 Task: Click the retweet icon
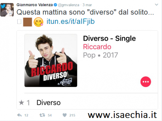tap(42, 115)
